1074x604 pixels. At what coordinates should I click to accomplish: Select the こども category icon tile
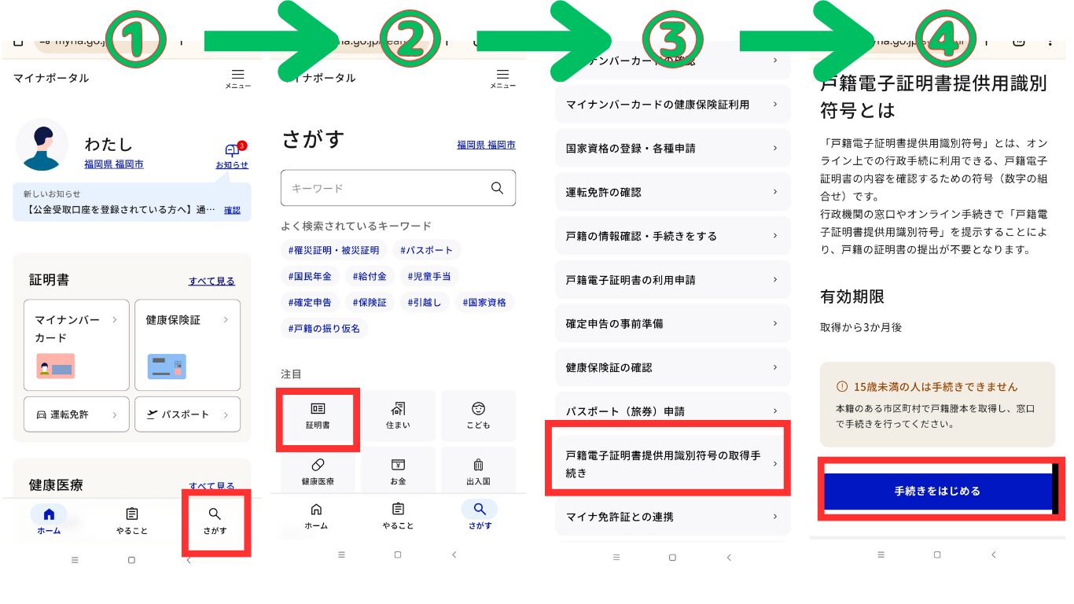coord(478,416)
